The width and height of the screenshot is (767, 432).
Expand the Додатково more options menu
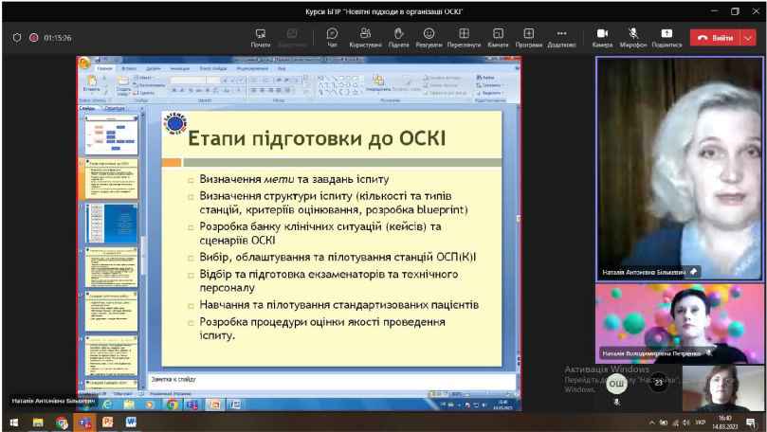click(561, 37)
